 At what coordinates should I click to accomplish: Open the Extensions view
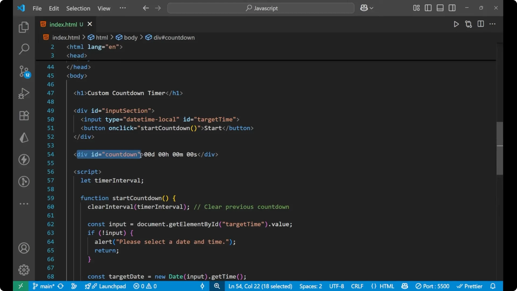pyautogui.click(x=24, y=115)
